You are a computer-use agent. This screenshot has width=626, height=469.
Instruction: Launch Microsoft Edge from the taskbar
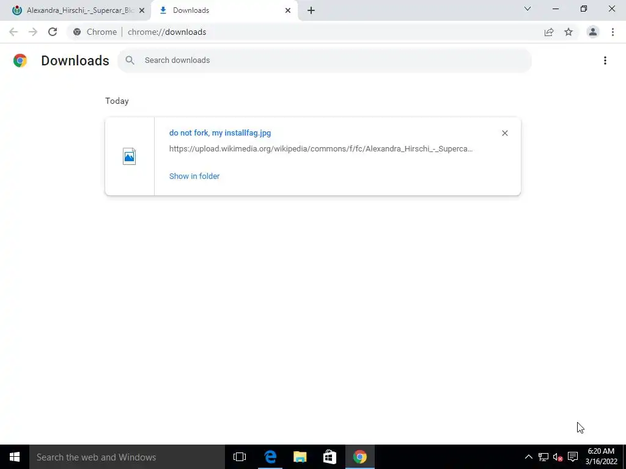click(270, 457)
